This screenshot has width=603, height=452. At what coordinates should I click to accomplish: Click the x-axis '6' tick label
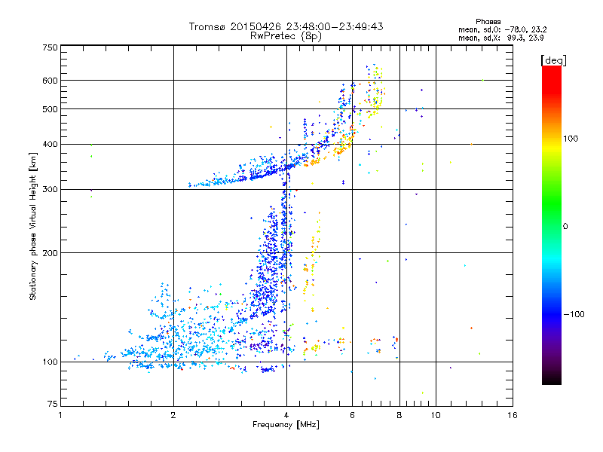352,415
